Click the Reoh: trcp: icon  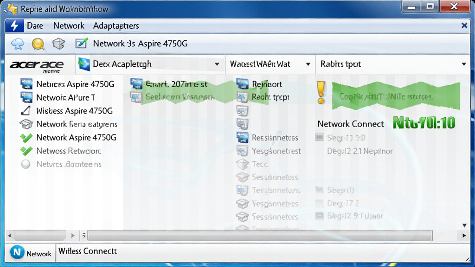click(242, 97)
